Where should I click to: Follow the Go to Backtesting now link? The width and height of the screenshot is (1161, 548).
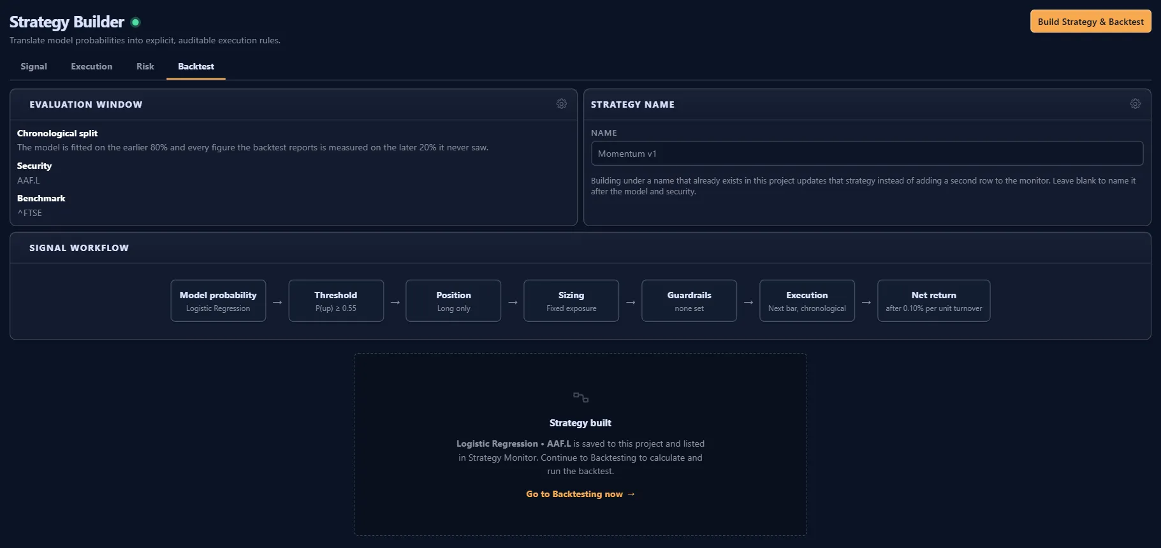[x=580, y=494]
